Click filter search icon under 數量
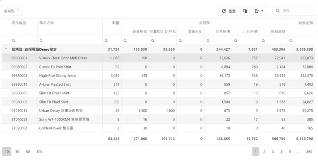Screen dimensions: 318x162 coord(106,41)
